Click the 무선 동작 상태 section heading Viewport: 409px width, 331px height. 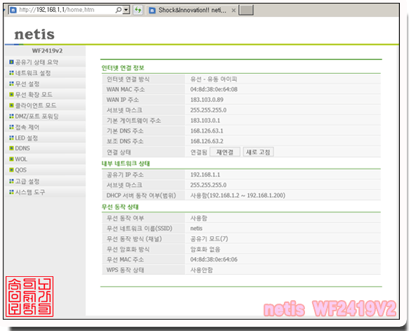tap(120, 207)
